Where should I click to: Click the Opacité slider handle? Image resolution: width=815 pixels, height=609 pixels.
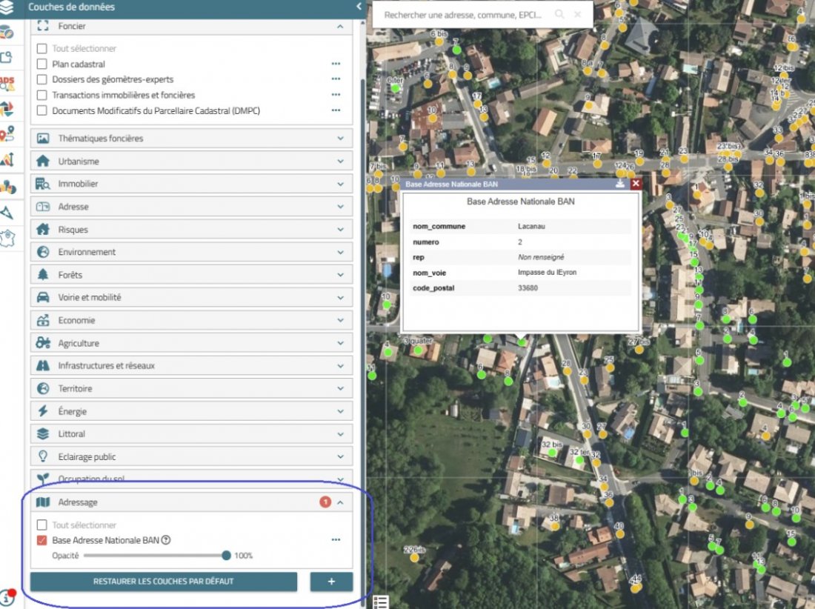pos(227,556)
